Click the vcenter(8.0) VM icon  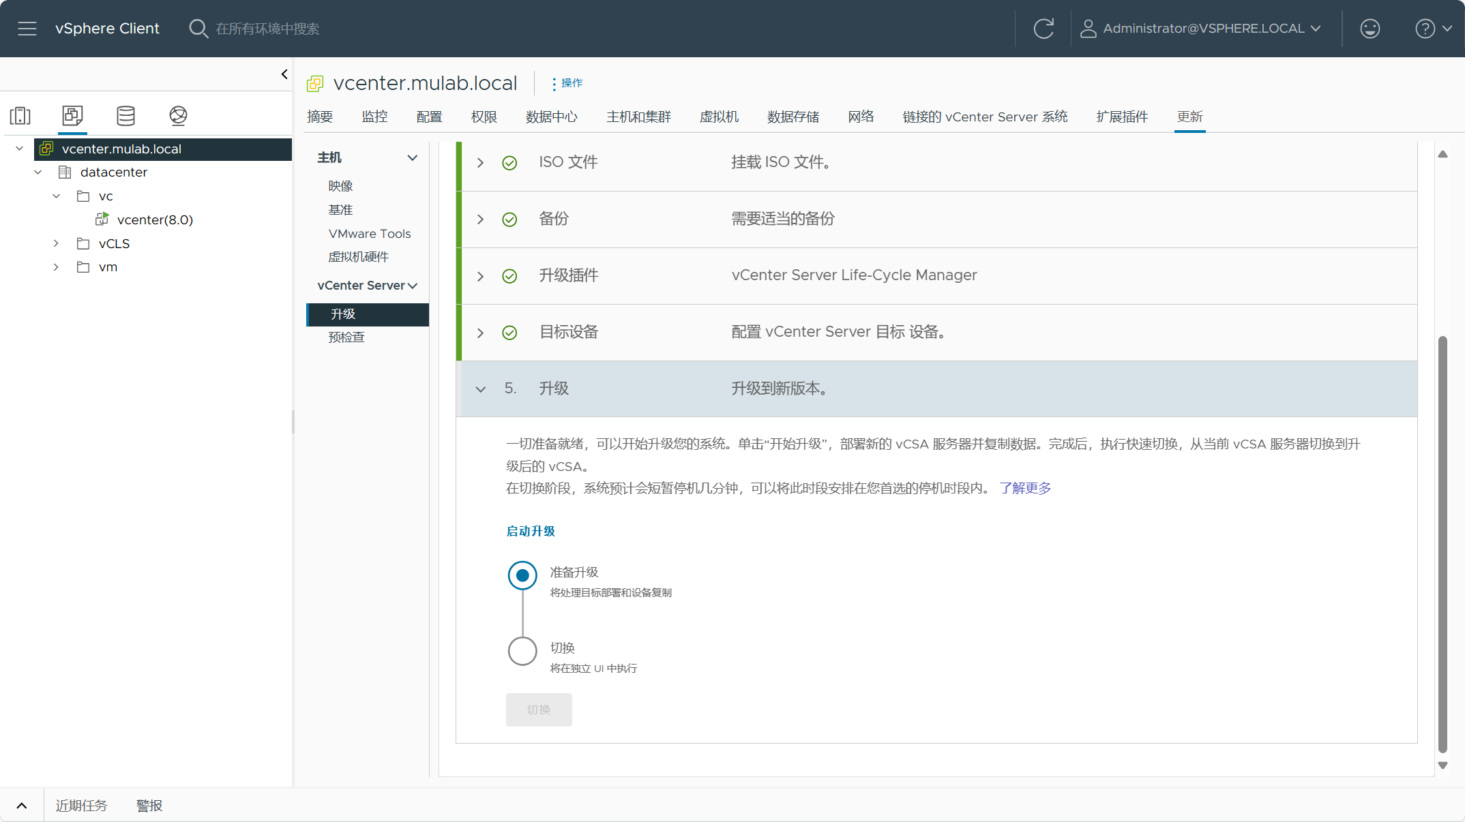click(x=102, y=219)
